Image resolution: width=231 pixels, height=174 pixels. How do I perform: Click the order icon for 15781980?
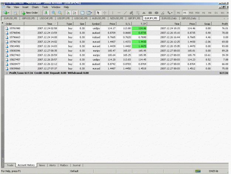click(7, 28)
